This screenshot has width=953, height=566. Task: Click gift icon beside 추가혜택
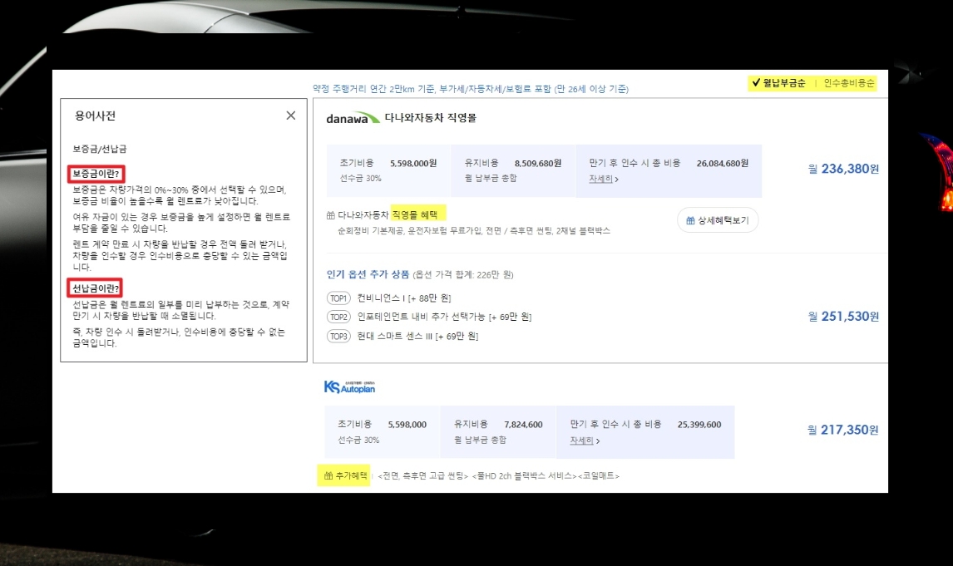click(328, 476)
